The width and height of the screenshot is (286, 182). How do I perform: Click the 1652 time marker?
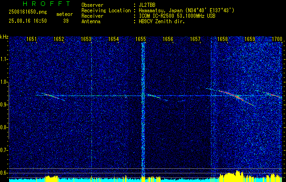coord(59,39)
